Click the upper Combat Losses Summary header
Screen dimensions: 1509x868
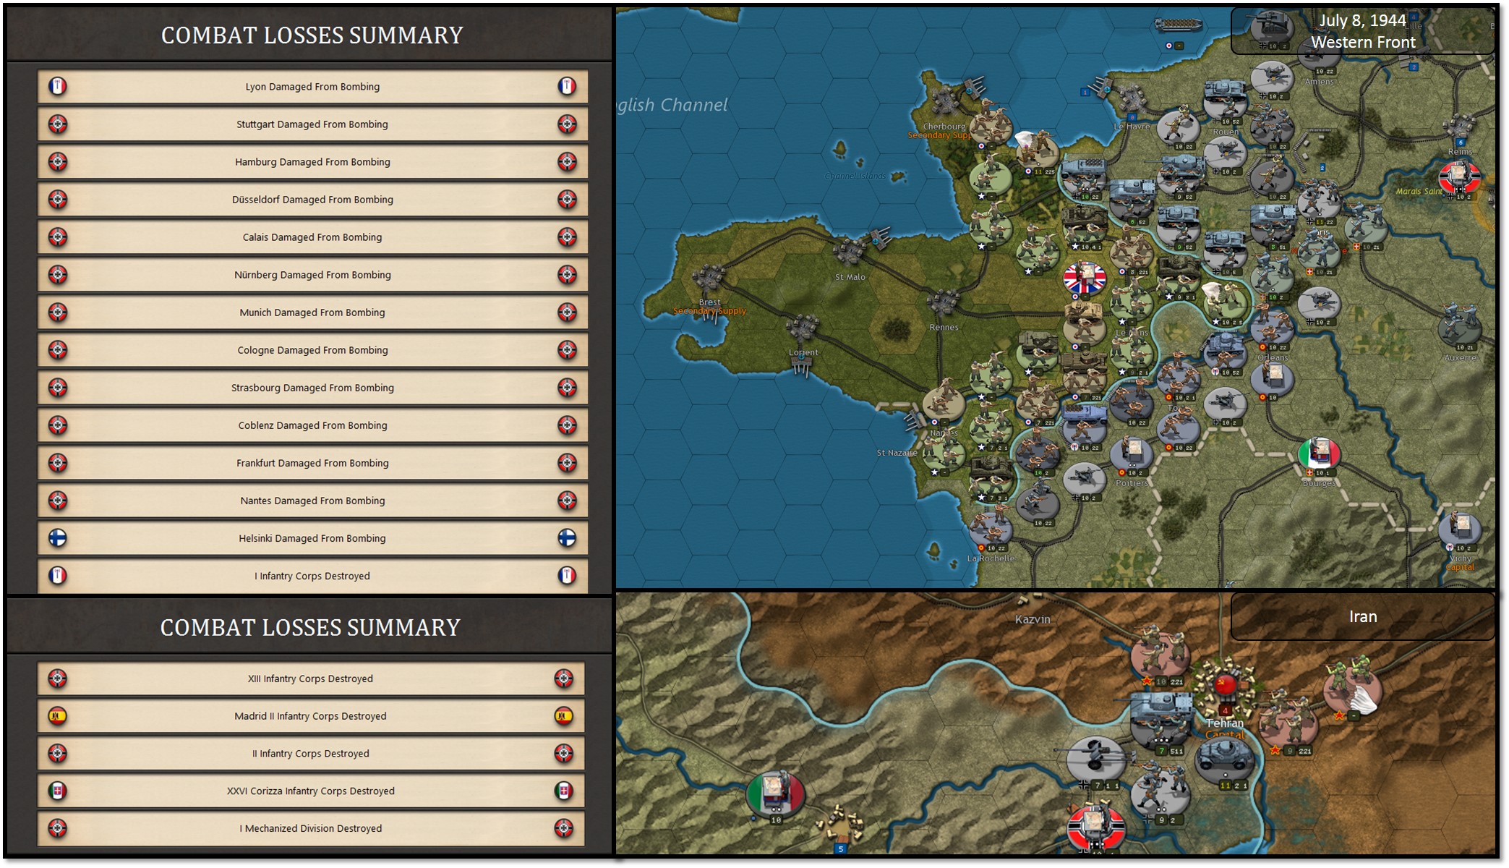[x=312, y=35]
